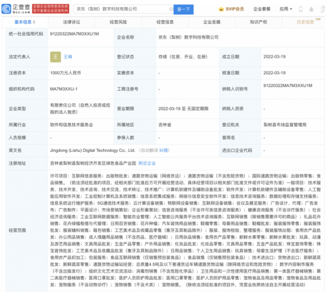Click the 曾用名 label
The image size is (329, 296).
[228, 138]
